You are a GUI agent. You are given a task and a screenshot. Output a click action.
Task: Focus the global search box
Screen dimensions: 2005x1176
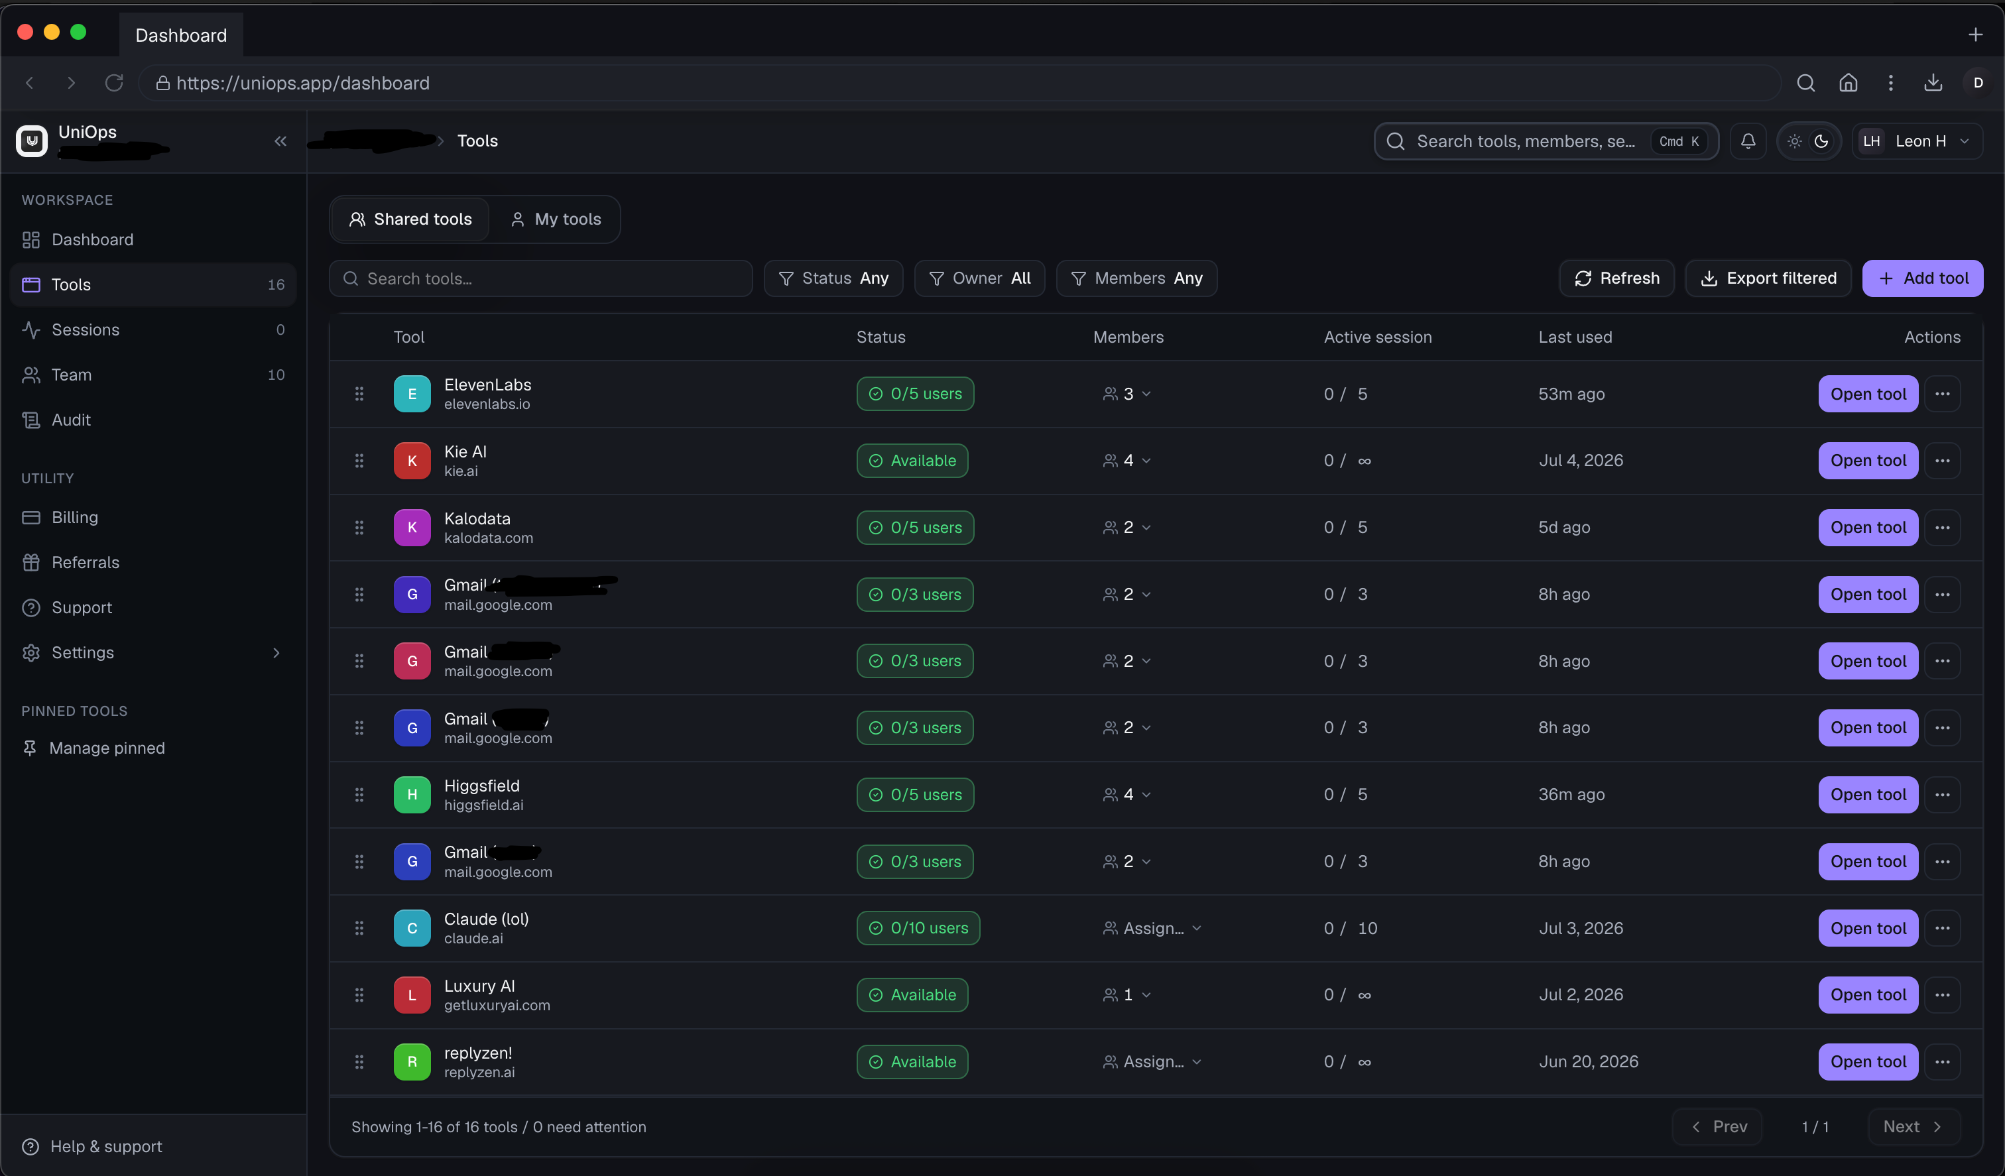pyautogui.click(x=1546, y=141)
